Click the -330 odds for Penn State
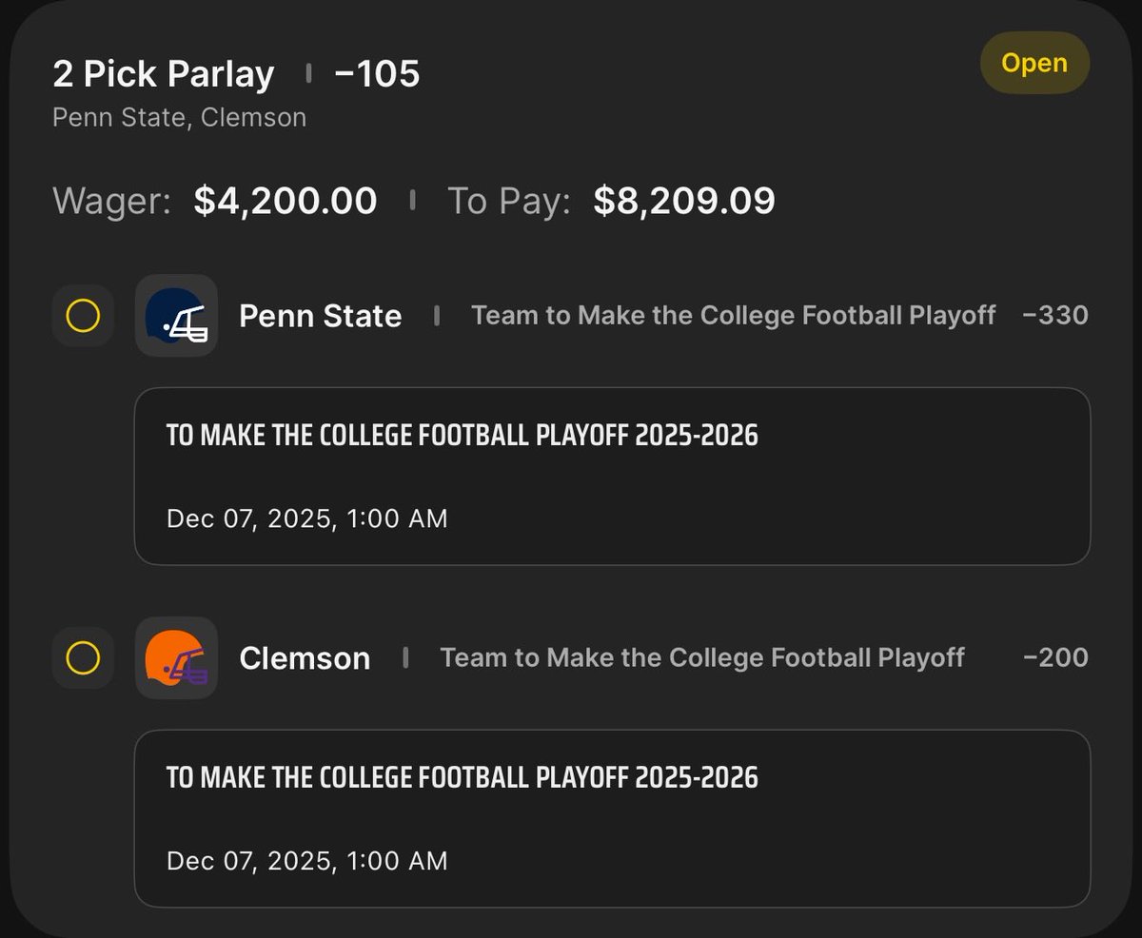The image size is (1142, 938). click(1055, 316)
